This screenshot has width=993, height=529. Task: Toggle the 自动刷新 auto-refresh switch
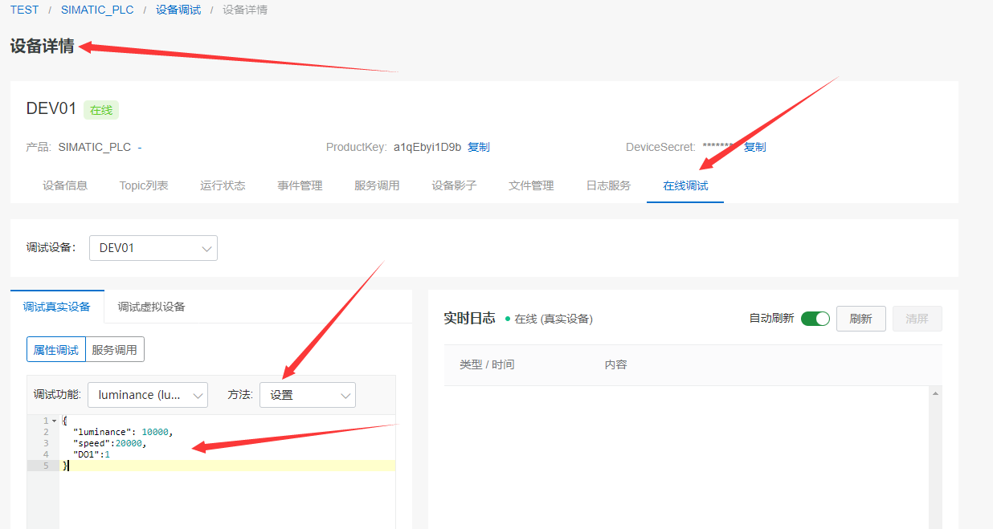tap(815, 319)
